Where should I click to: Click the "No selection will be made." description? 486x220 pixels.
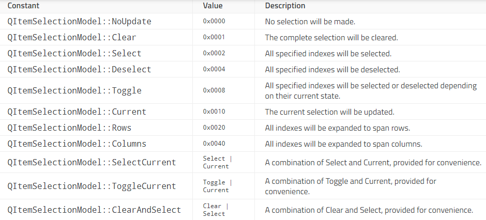pos(310,22)
